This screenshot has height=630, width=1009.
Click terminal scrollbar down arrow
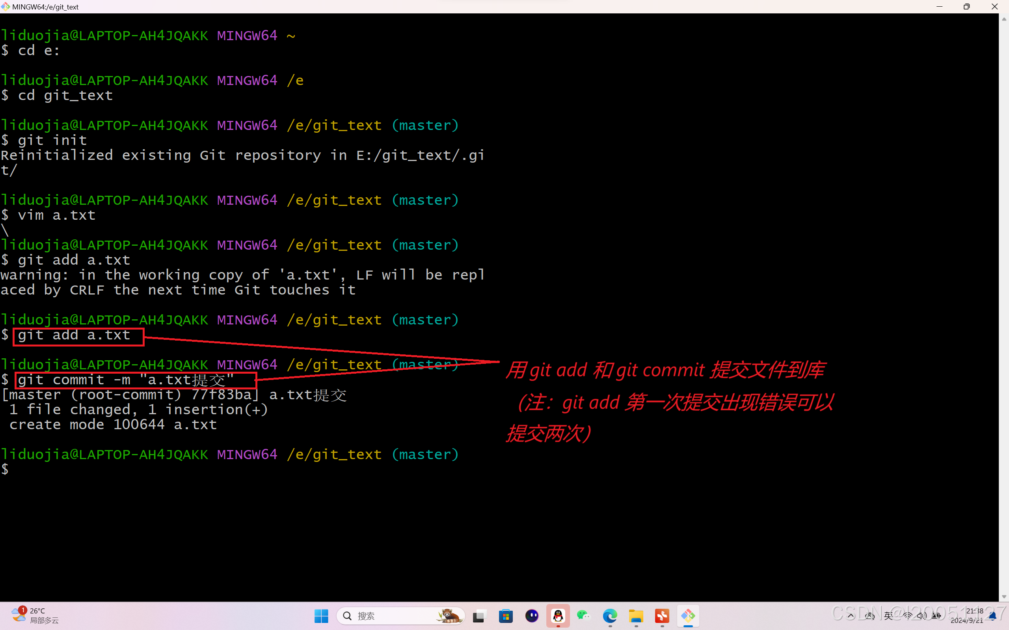point(1003,597)
